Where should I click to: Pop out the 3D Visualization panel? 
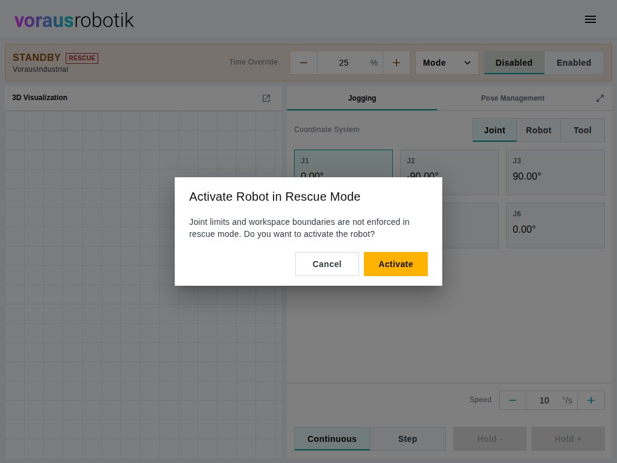click(266, 98)
